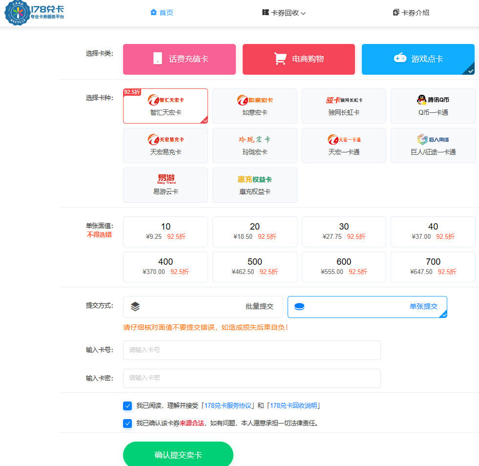
Task: Click the 惠充权益卡 logo image
Action: pyautogui.click(x=255, y=179)
